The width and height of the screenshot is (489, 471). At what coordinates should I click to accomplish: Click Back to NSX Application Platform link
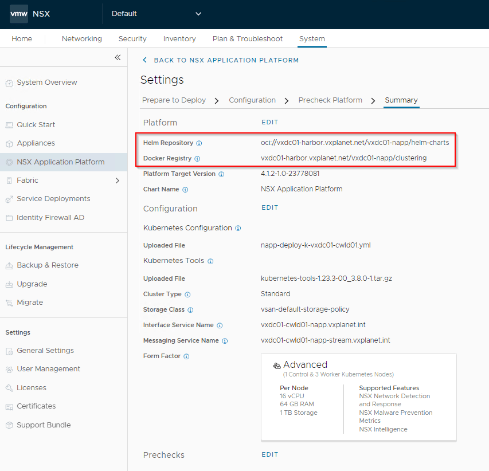click(x=221, y=60)
